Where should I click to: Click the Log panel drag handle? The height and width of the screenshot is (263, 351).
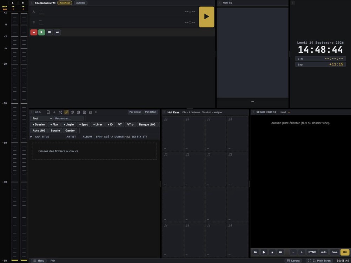[32, 112]
